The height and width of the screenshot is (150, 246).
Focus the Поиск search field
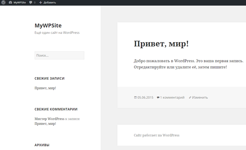[x=59, y=56]
